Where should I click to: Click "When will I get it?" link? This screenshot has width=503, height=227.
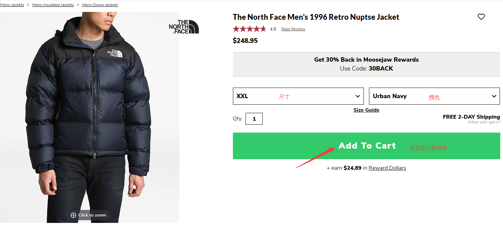click(x=484, y=122)
